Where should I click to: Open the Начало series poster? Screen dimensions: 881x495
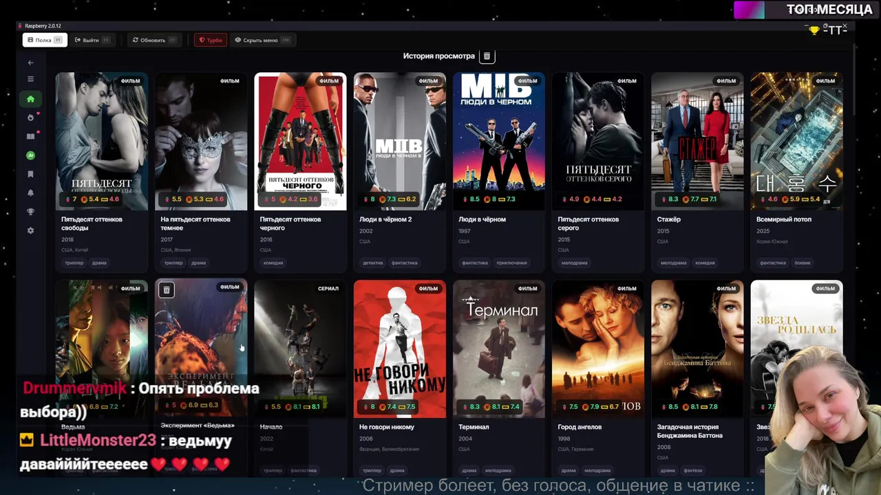[300, 349]
